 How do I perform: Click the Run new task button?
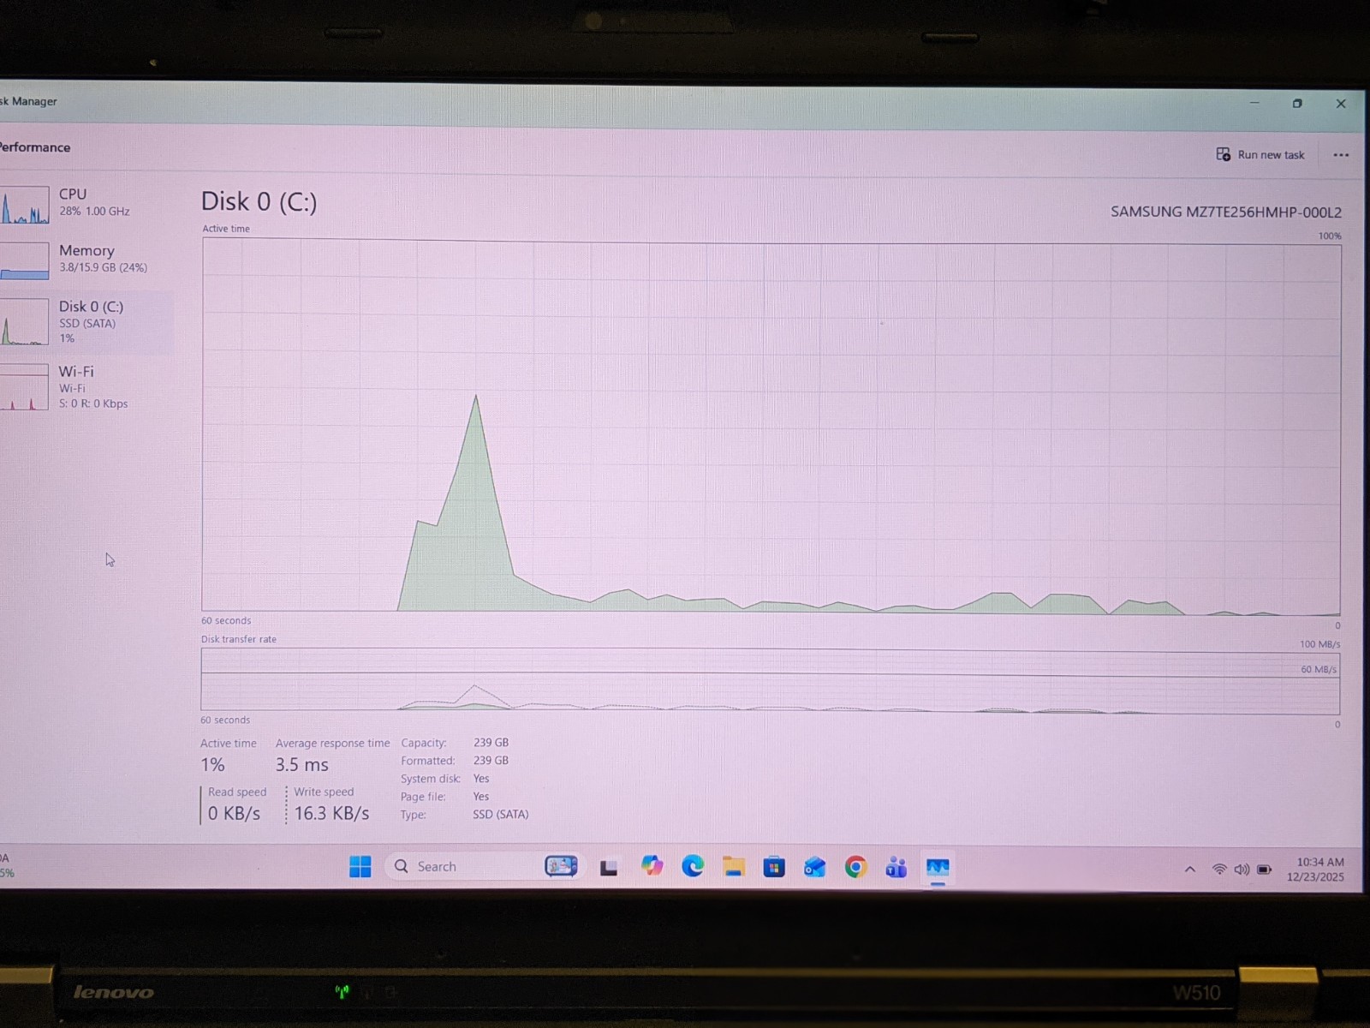coord(1260,155)
